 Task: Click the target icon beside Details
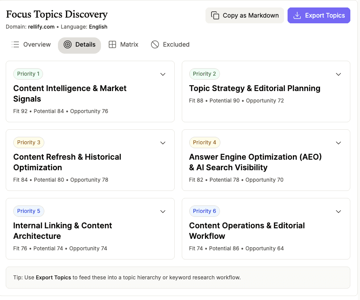(x=68, y=44)
